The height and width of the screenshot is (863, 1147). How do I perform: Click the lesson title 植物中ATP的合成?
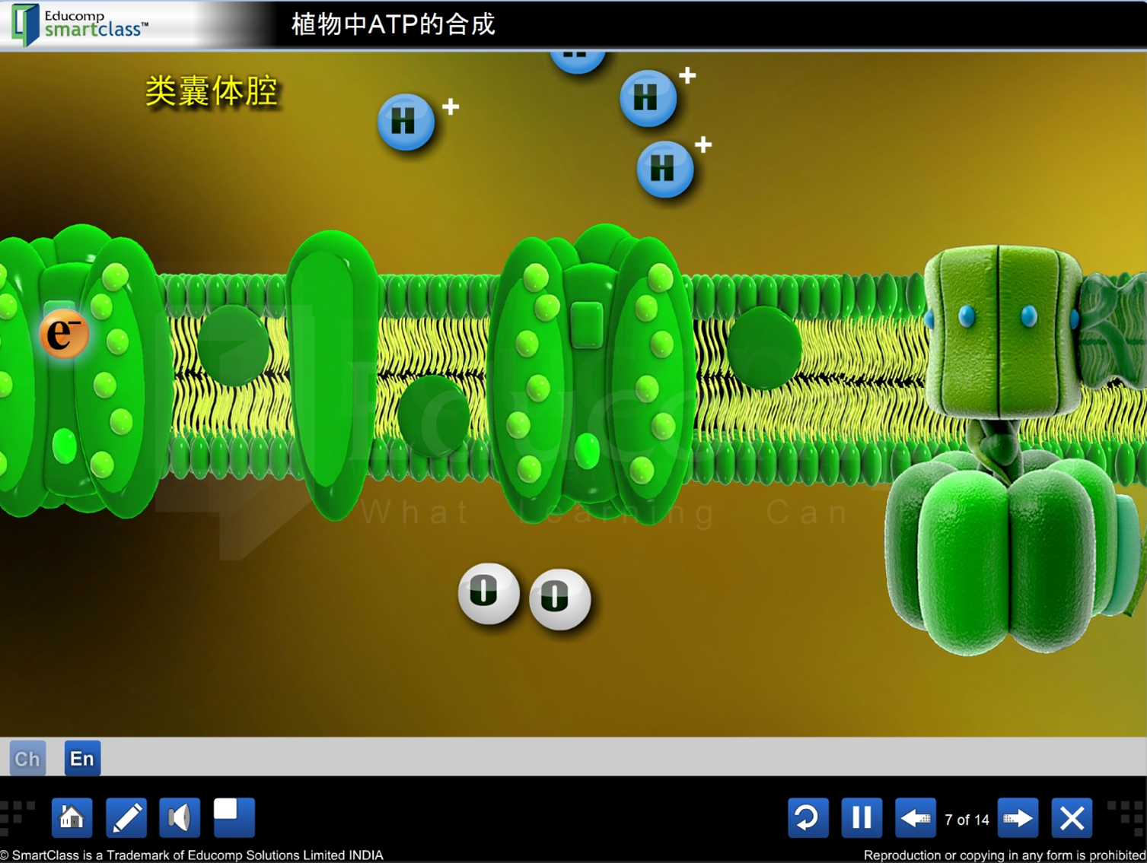(x=393, y=24)
